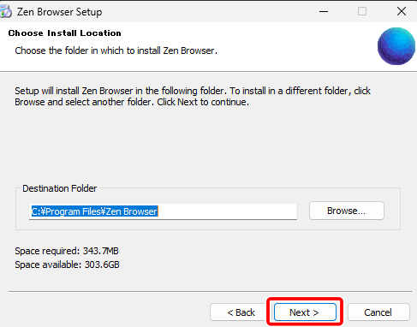Close the Zen Browser Setup window
This screenshot has width=417, height=327.
pyautogui.click(x=402, y=11)
